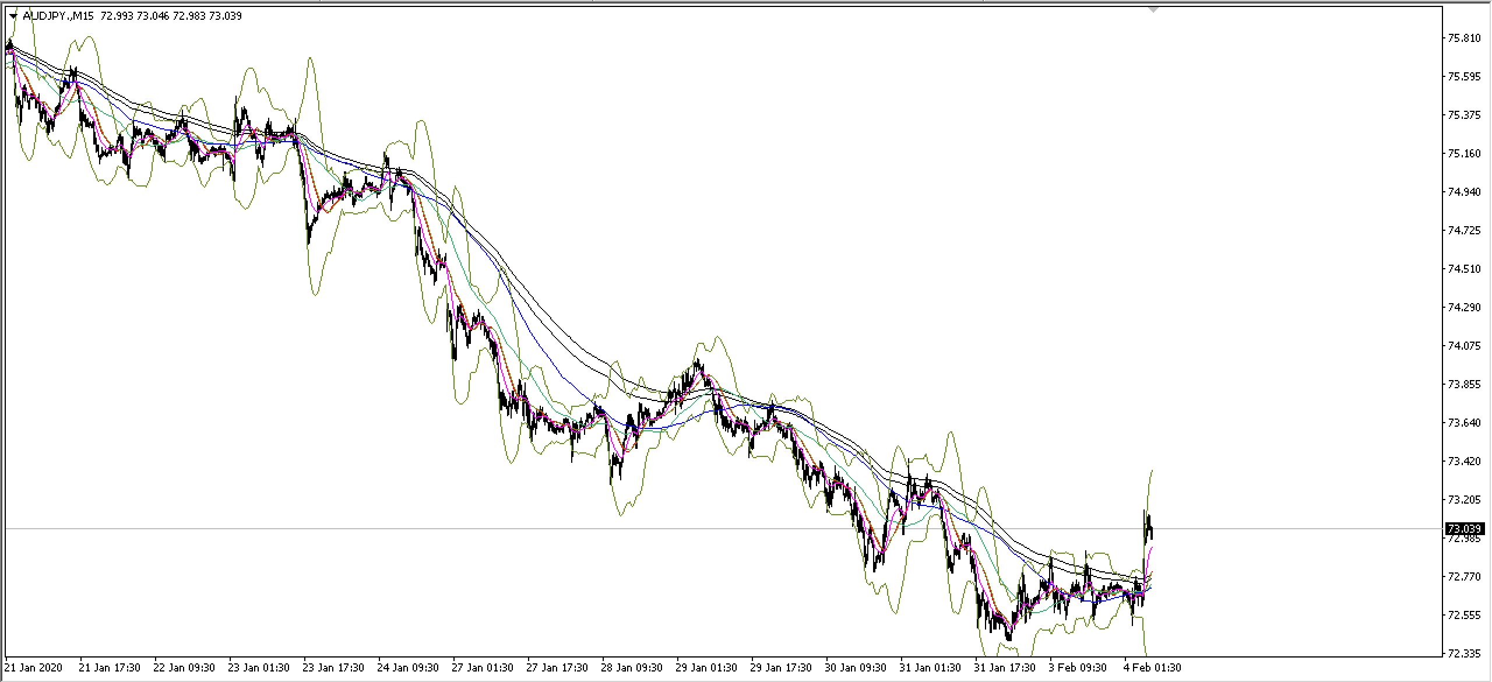
Task: Click the 75.810 price scale label
Action: 1463,38
